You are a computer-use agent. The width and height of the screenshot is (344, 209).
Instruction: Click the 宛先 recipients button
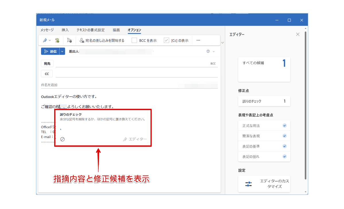47,63
